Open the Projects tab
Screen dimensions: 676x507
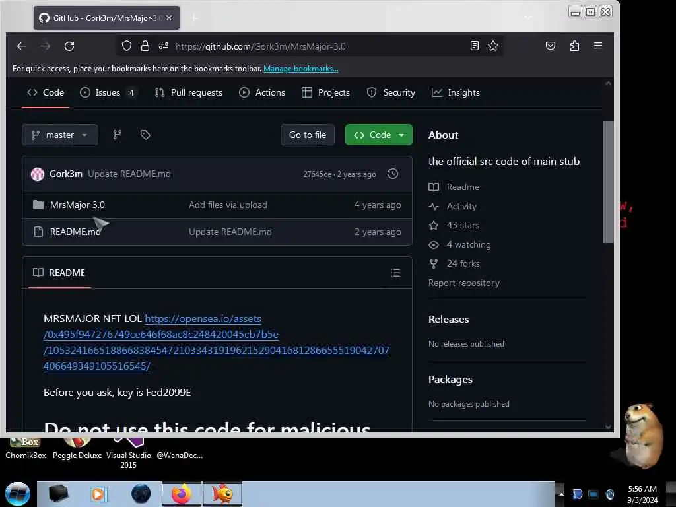[325, 92]
